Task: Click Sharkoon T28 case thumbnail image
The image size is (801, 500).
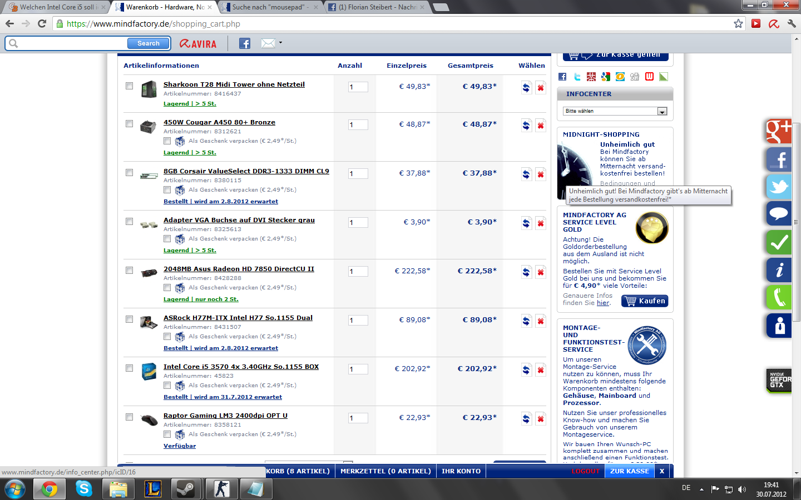Action: coord(149,89)
